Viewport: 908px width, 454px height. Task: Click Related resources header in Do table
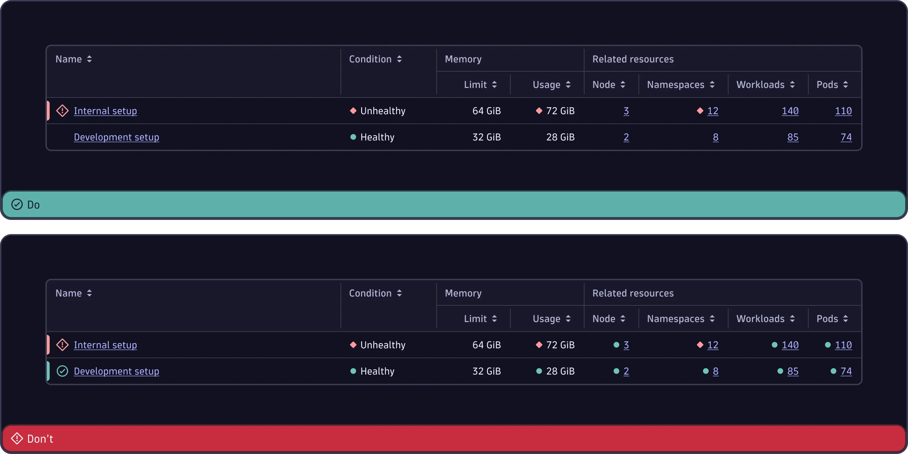click(633, 59)
